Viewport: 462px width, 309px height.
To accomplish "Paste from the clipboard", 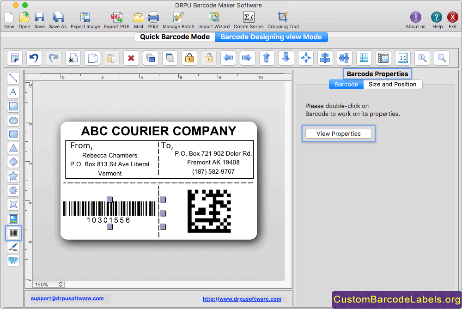I will [x=112, y=58].
